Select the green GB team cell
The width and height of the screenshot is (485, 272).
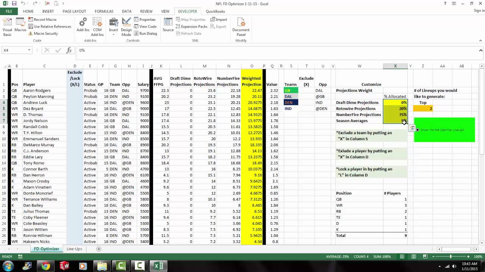point(291,90)
